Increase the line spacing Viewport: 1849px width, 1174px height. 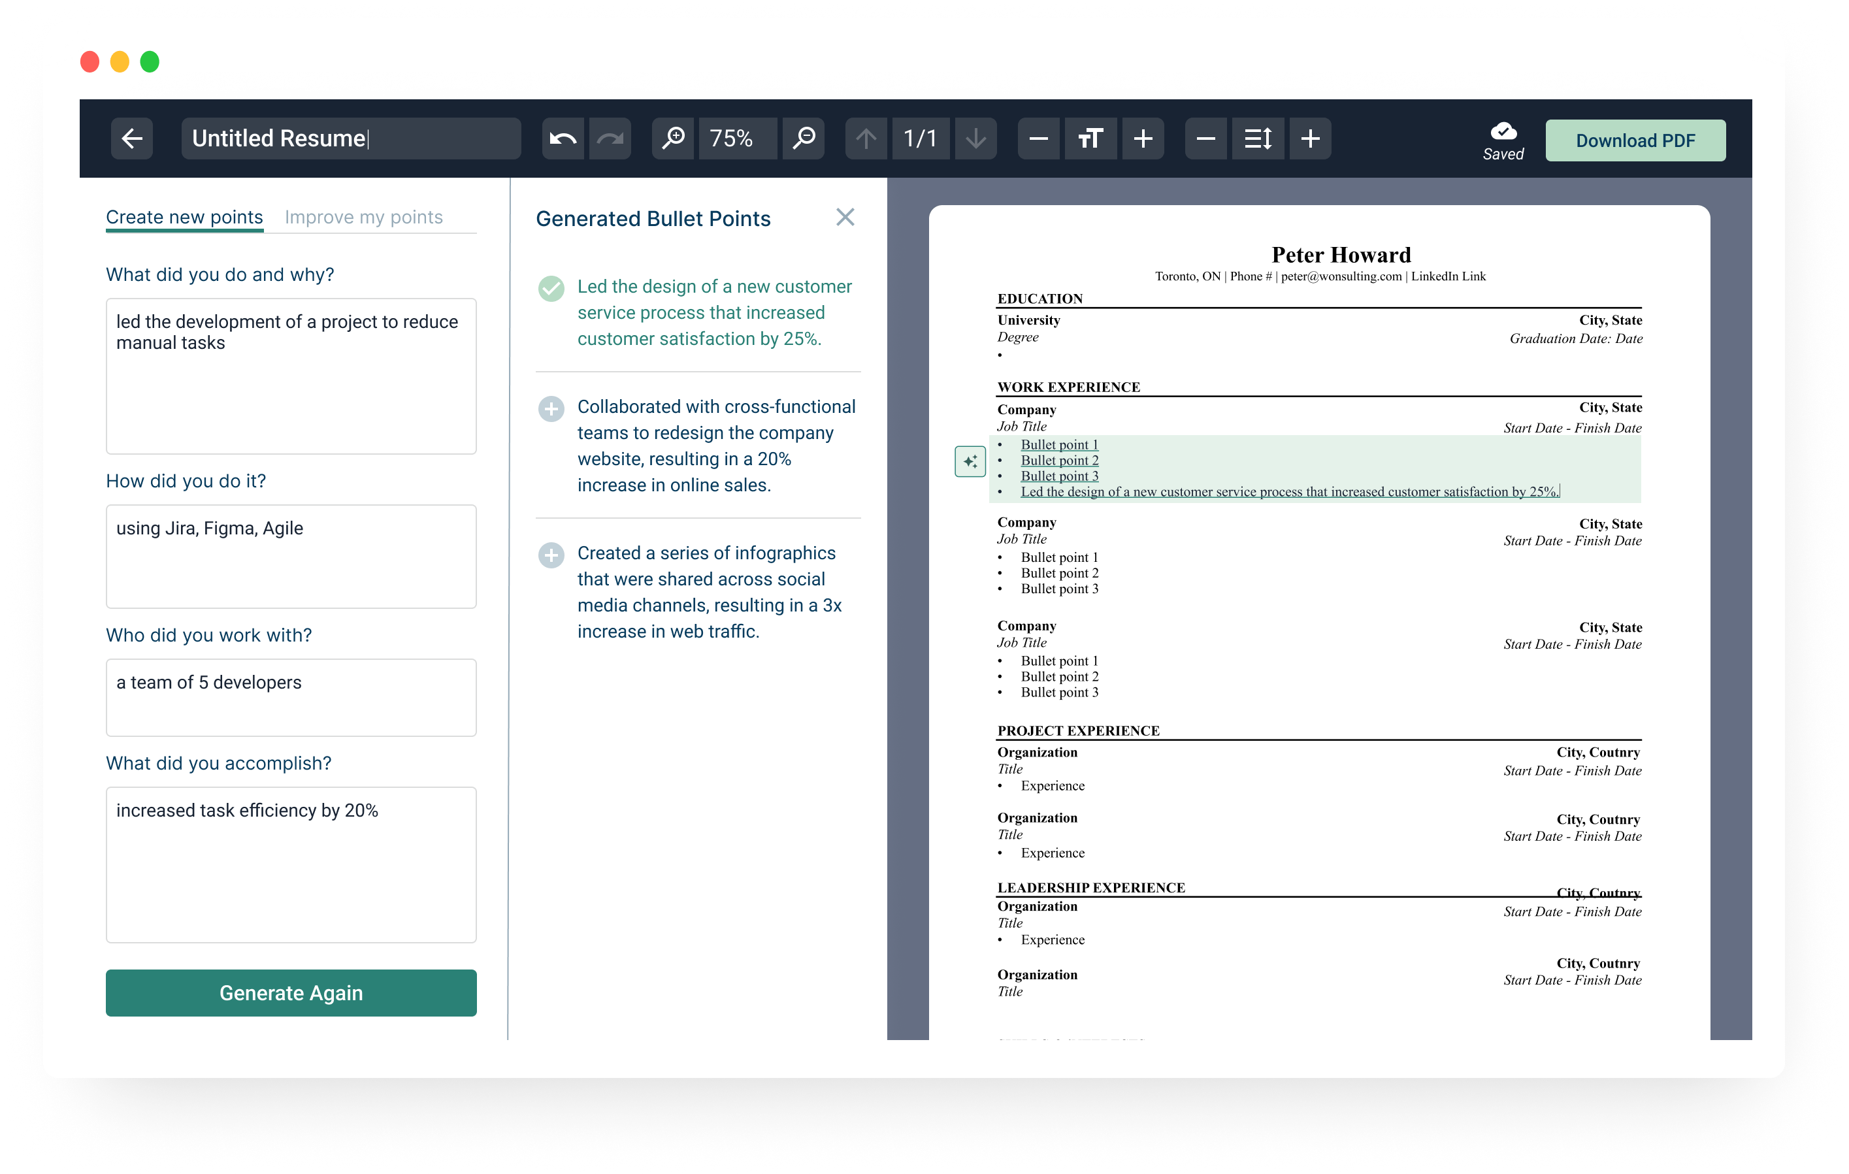1310,139
